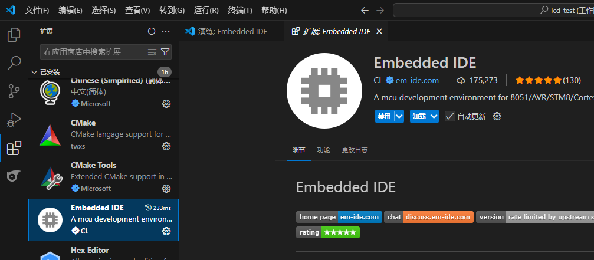Select the Extensions view icon
The width and height of the screenshot is (594, 260).
[14, 148]
